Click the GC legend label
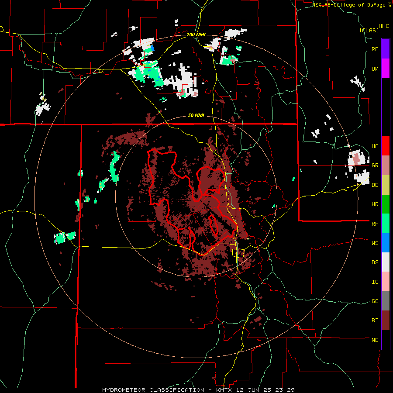The width and height of the screenshot is (393, 393). [x=375, y=301]
